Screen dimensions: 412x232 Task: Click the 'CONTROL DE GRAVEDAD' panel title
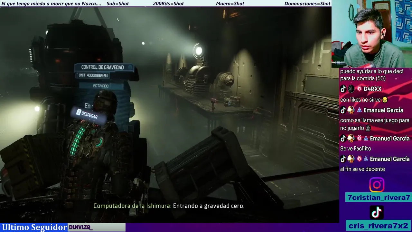coord(102,67)
